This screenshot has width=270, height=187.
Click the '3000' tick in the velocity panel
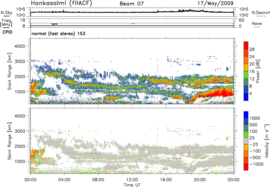click(20, 131)
